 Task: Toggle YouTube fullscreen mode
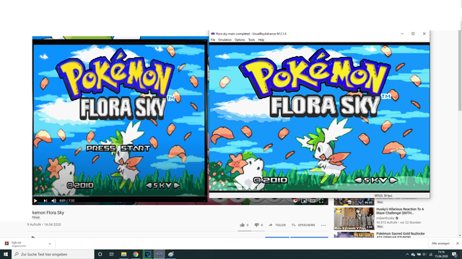(x=321, y=201)
